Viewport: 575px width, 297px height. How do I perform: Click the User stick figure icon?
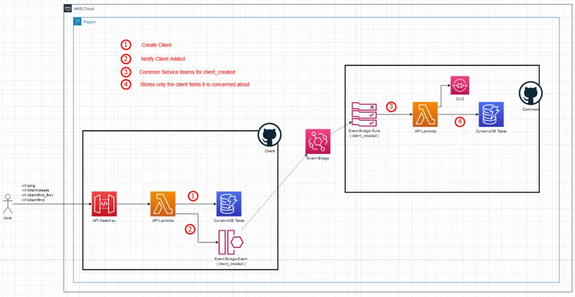pos(8,202)
